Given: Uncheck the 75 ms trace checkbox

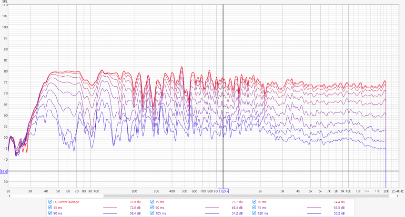Looking at the screenshot, I should tap(255, 207).
